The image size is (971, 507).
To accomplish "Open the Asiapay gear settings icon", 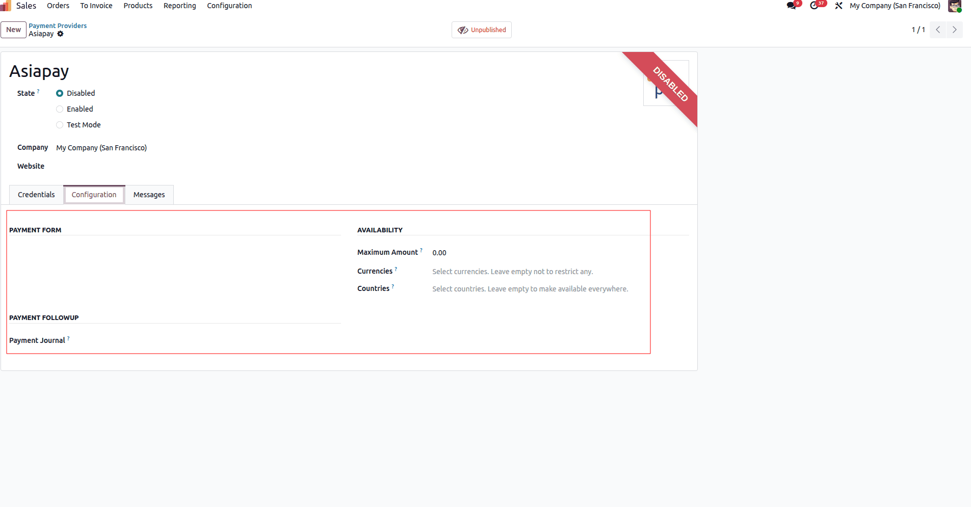I will click(61, 34).
